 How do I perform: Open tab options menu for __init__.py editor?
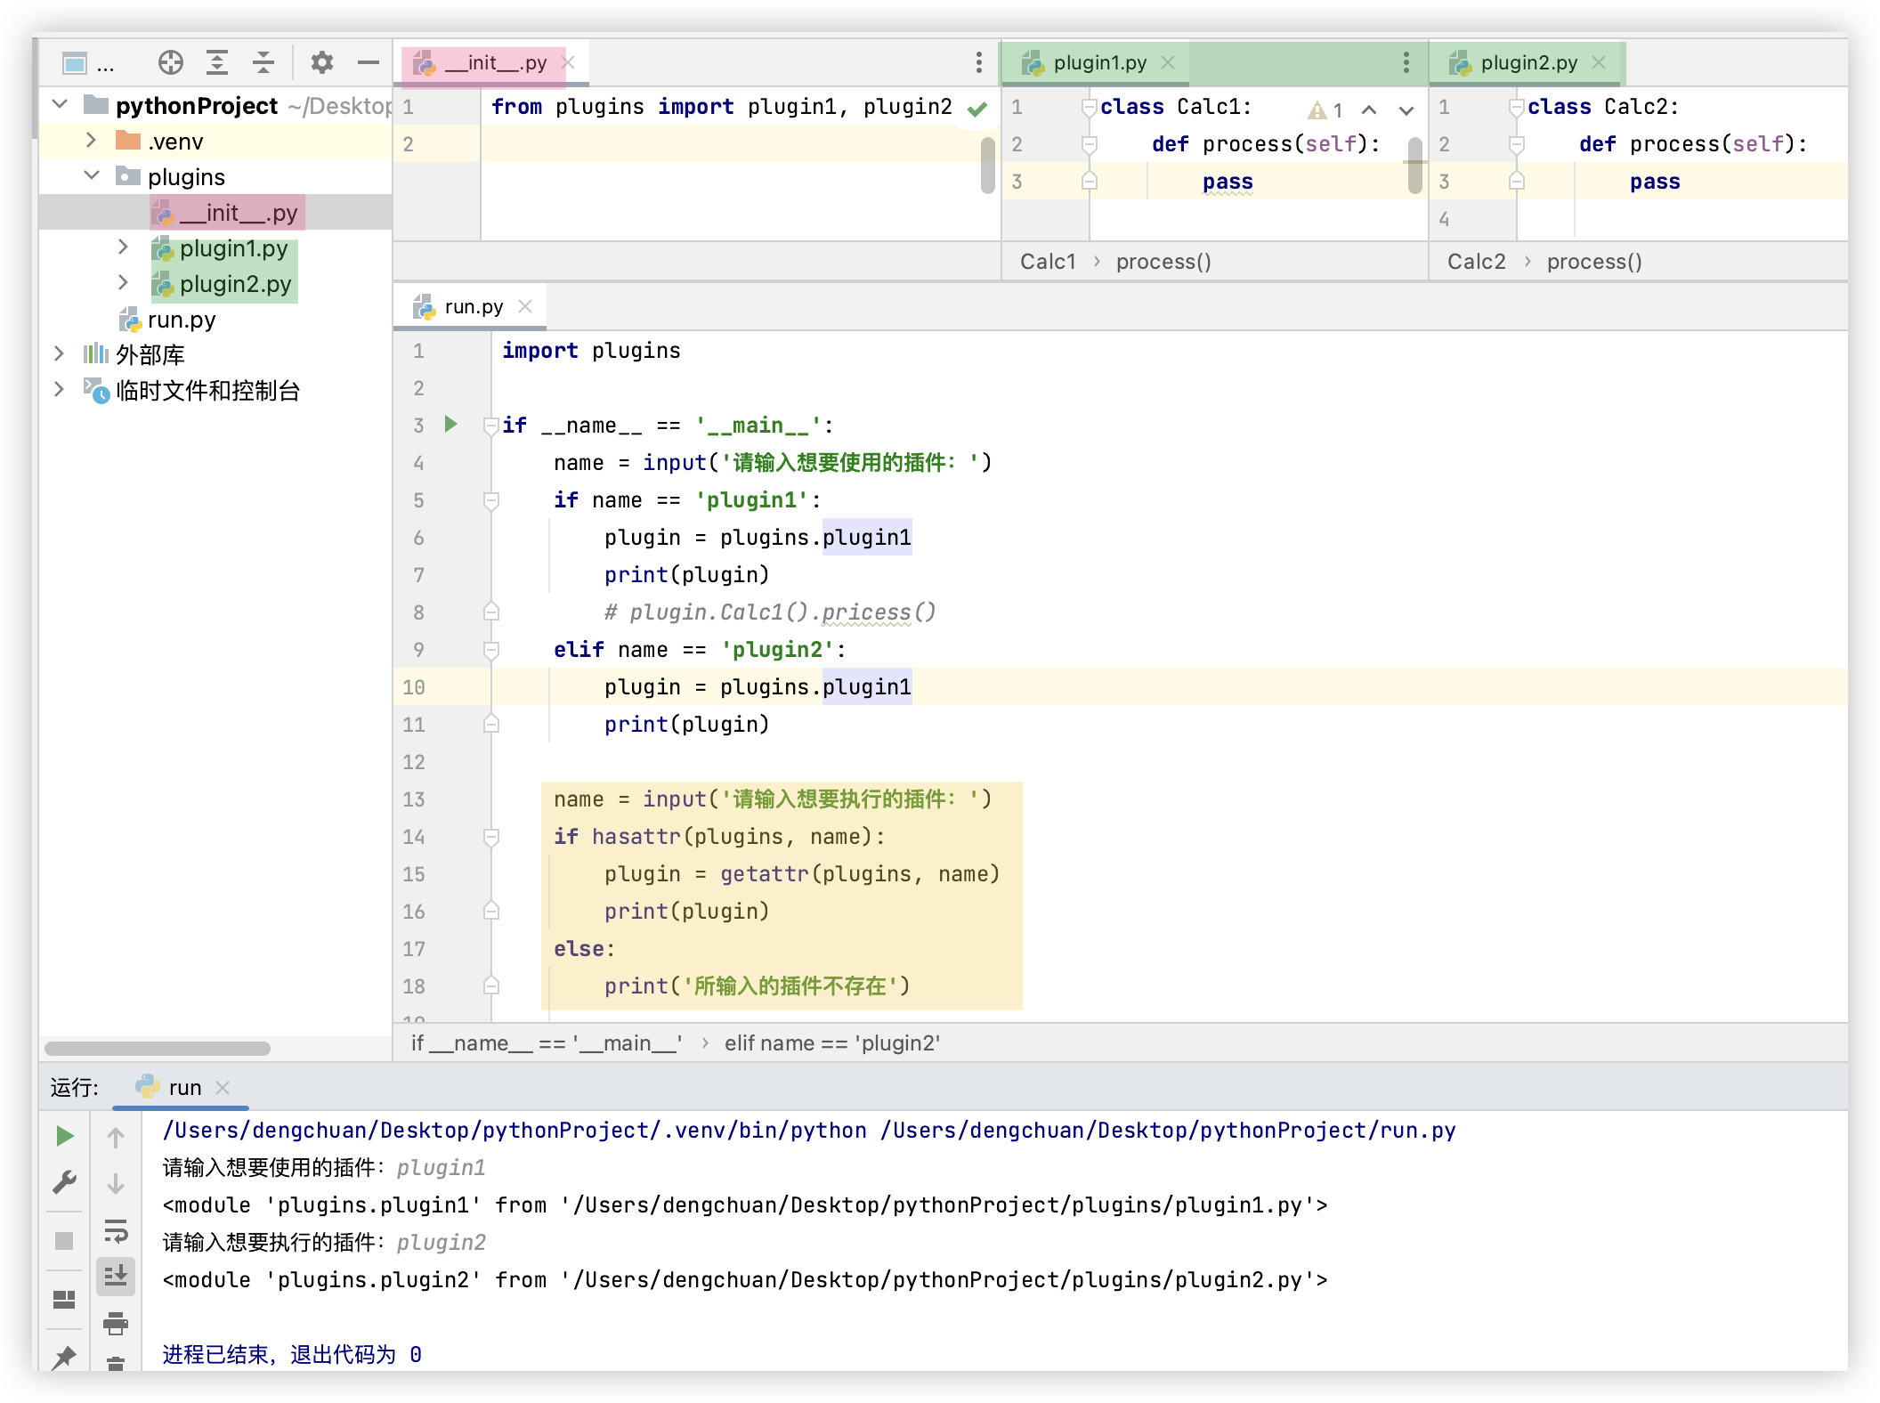(x=978, y=62)
